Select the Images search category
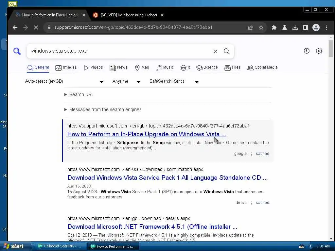 point(66,68)
